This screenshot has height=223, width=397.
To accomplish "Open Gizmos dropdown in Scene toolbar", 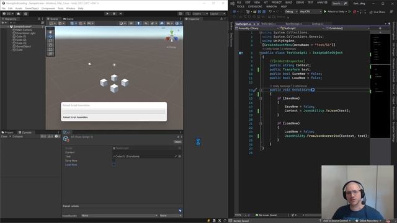I will coord(178,24).
